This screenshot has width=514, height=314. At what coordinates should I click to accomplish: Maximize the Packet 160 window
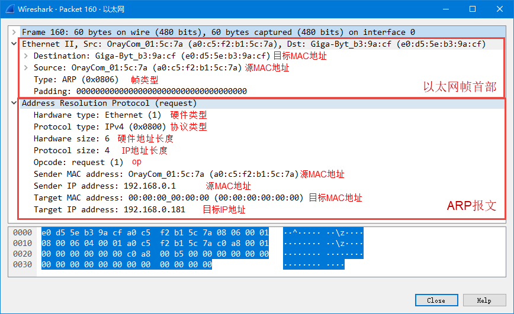coord(473,9)
